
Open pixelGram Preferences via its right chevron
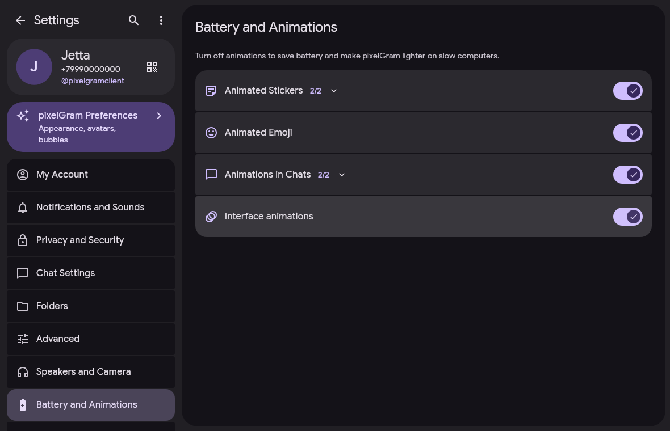[159, 116]
